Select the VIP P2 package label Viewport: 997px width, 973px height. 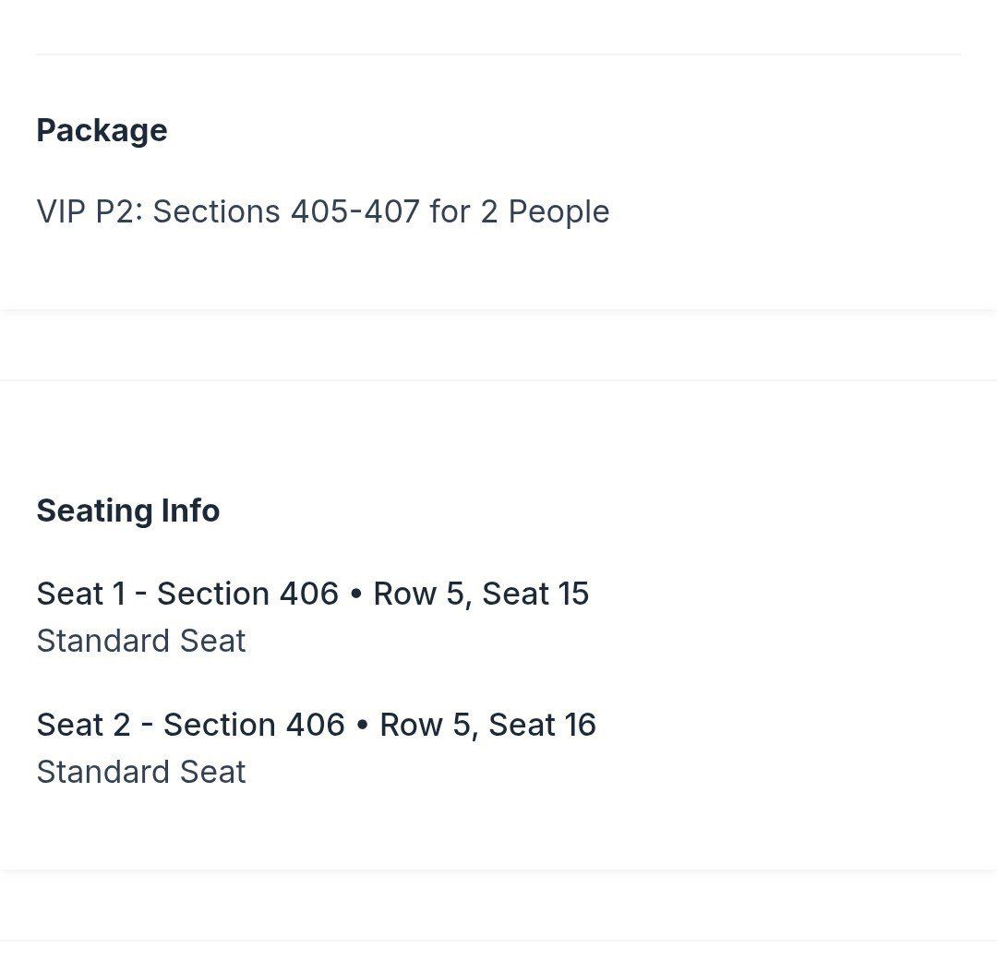[90, 211]
